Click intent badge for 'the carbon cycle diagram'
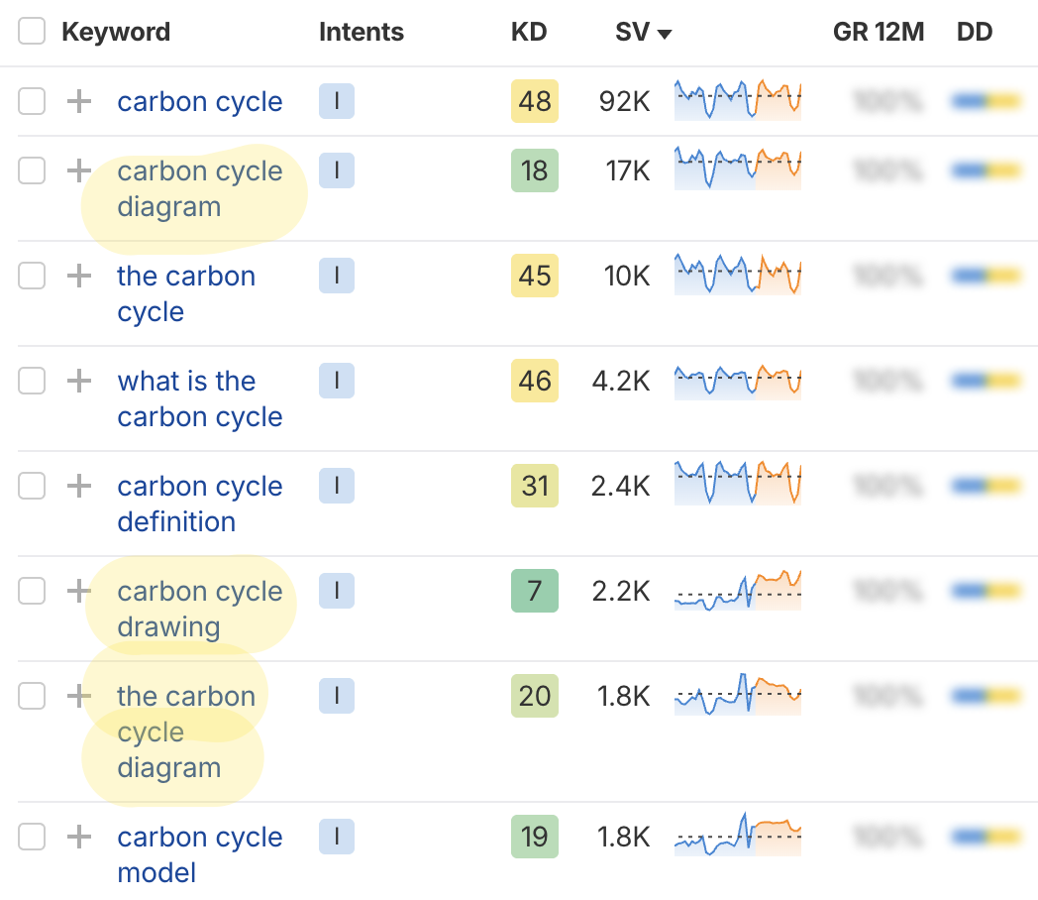 337,696
